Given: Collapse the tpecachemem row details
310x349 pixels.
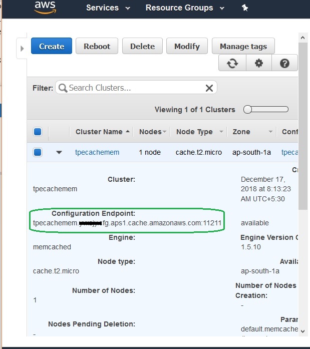Looking at the screenshot, I should click(x=59, y=152).
